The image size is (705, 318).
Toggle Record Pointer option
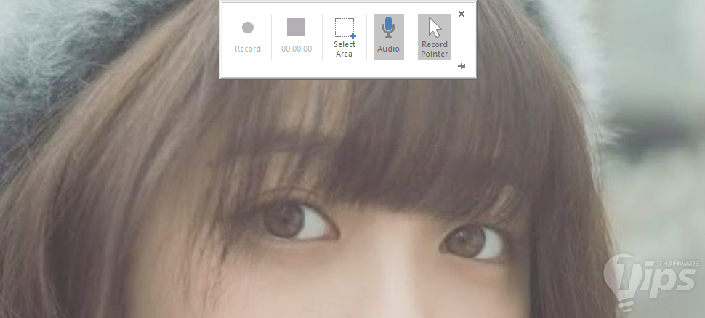(x=435, y=37)
